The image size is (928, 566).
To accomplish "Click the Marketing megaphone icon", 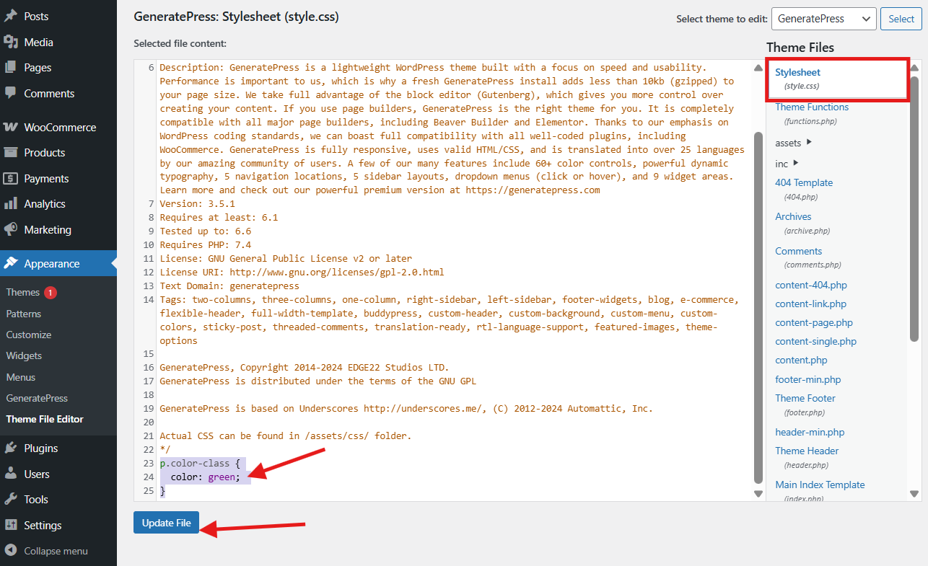I will 11,229.
